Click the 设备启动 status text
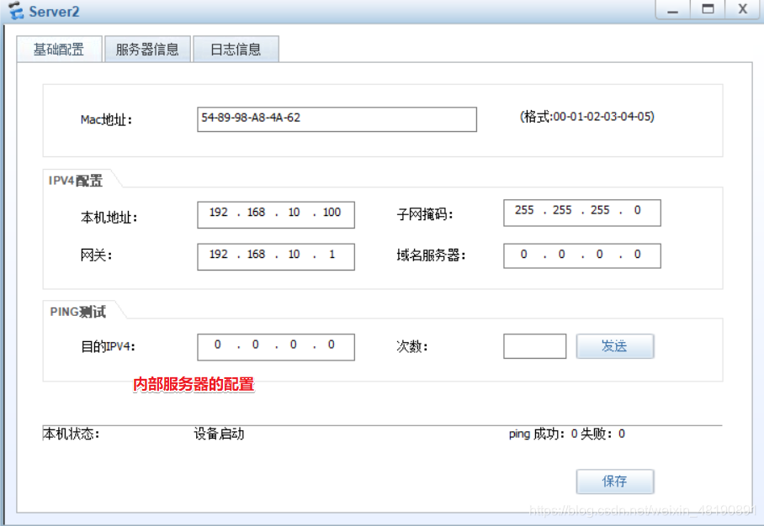 pos(219,434)
